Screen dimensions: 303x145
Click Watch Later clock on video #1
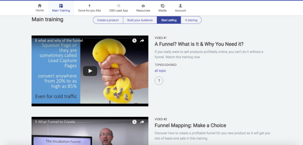tap(134, 40)
